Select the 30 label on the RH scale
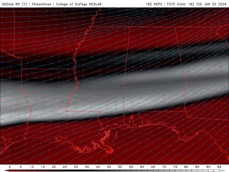The width and height of the screenshot is (229, 172). (x=76, y=167)
